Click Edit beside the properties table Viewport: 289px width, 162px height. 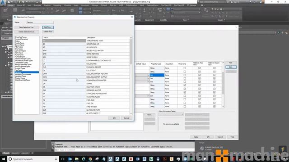231,67
